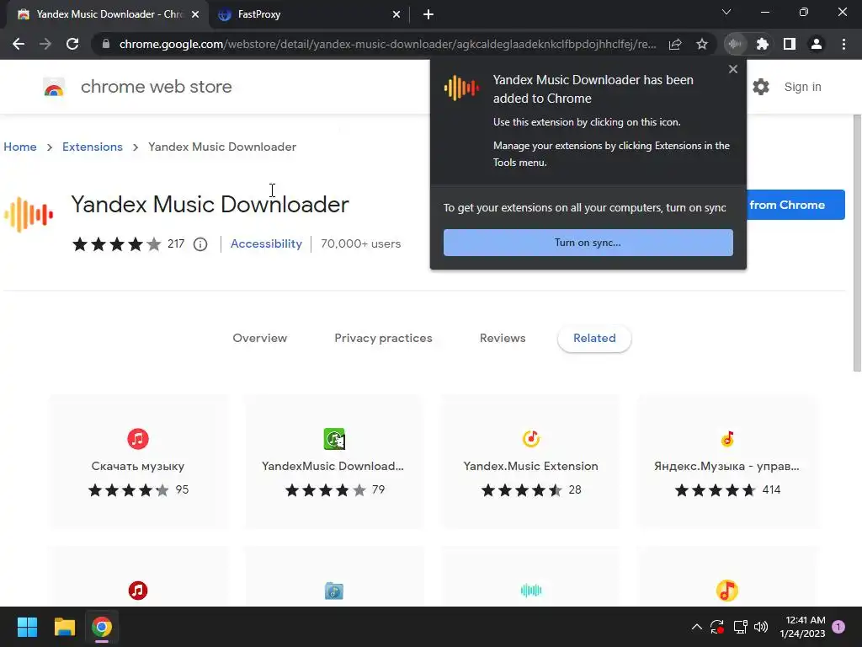
Task: Click the address bar URL
Action: pyautogui.click(x=387, y=44)
